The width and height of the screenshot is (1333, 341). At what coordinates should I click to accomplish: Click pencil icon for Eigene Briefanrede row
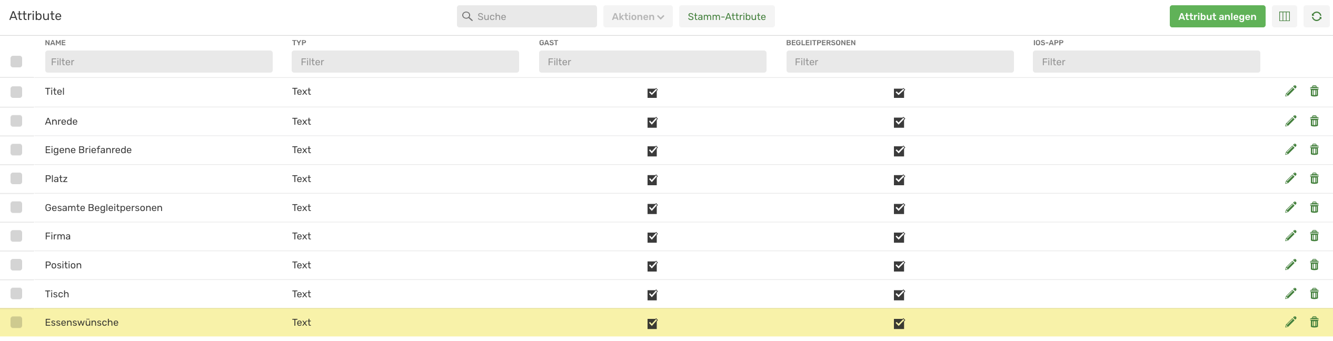click(1290, 149)
